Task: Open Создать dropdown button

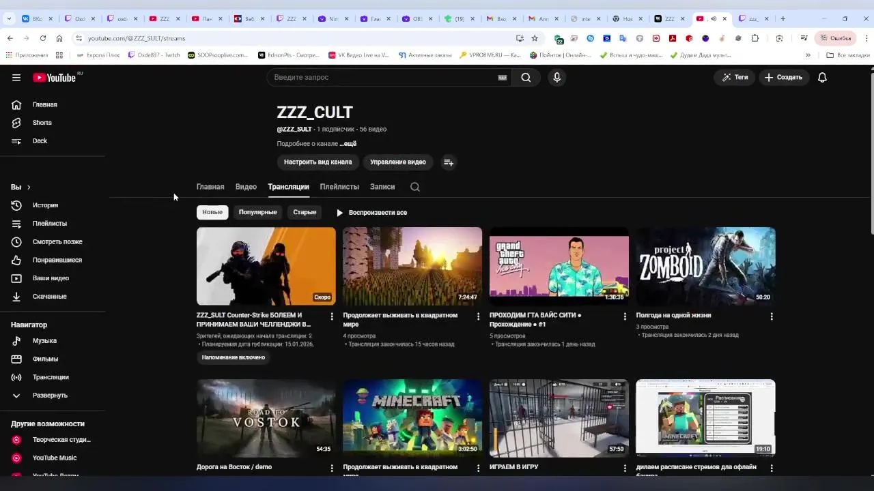Action: coord(783,78)
